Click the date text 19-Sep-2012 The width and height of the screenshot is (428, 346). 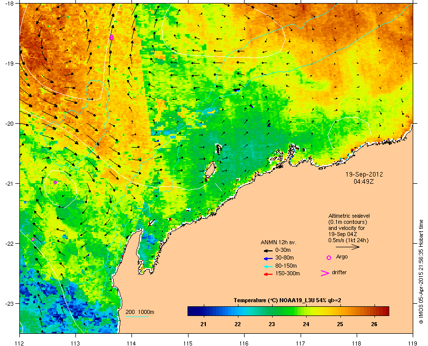[x=364, y=174]
